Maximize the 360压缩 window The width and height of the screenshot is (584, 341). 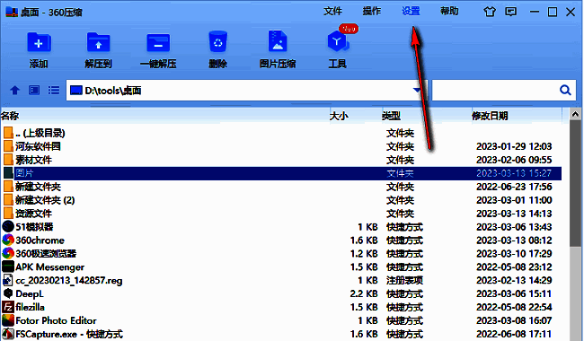(x=553, y=12)
